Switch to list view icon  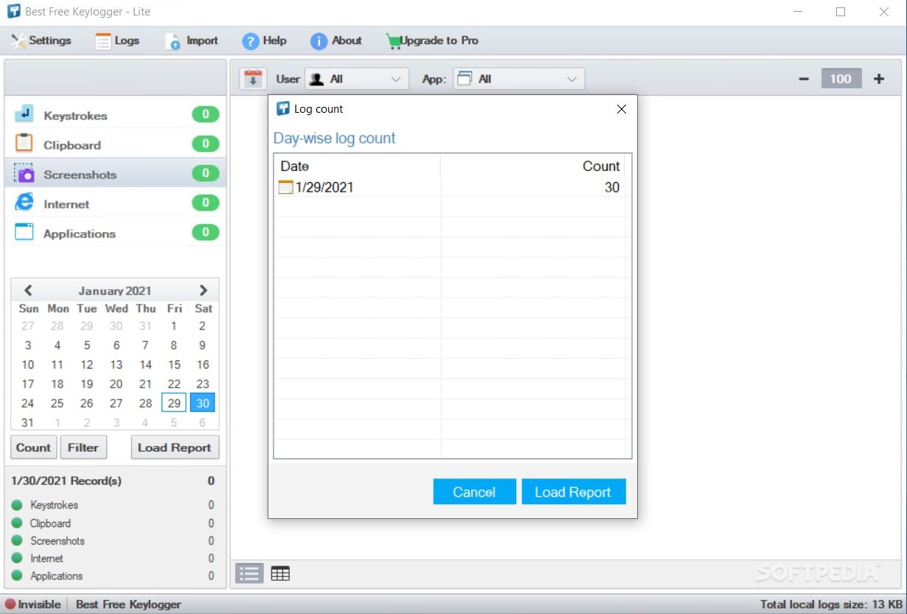pos(249,573)
